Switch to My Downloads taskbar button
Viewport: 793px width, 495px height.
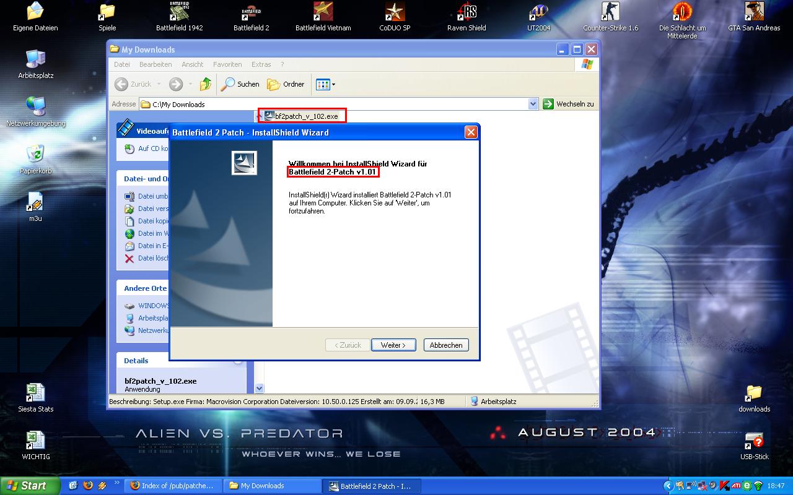(x=273, y=486)
